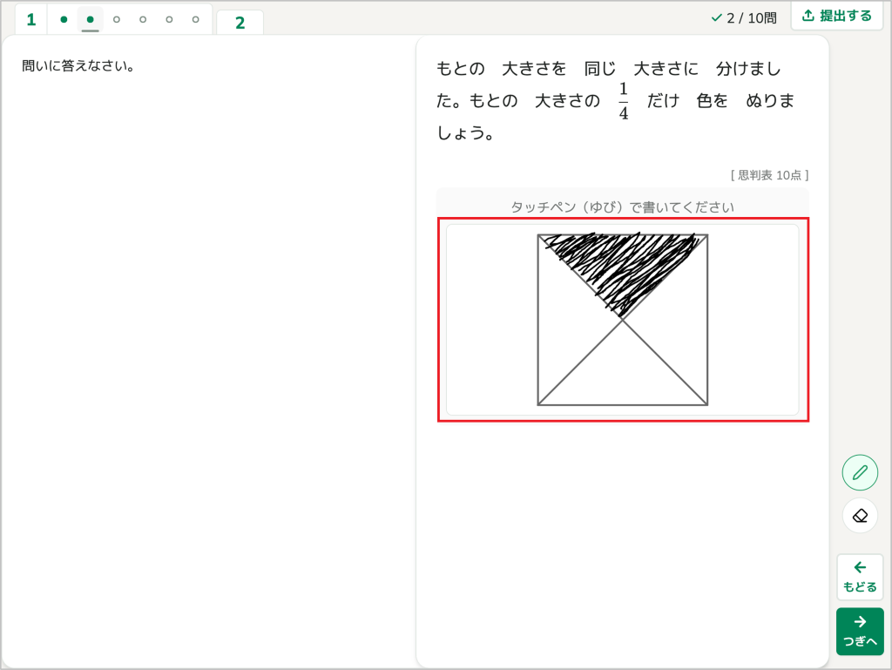
Task: Jump to fifth question dot
Action: [169, 19]
